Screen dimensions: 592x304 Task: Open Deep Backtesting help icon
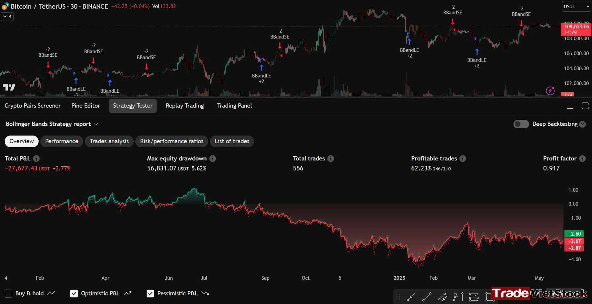coord(582,124)
